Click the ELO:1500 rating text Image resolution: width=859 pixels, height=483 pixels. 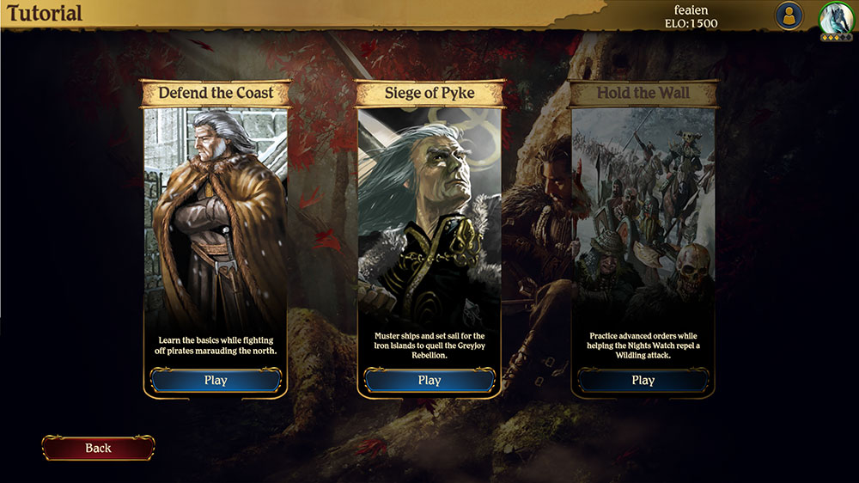click(x=691, y=23)
